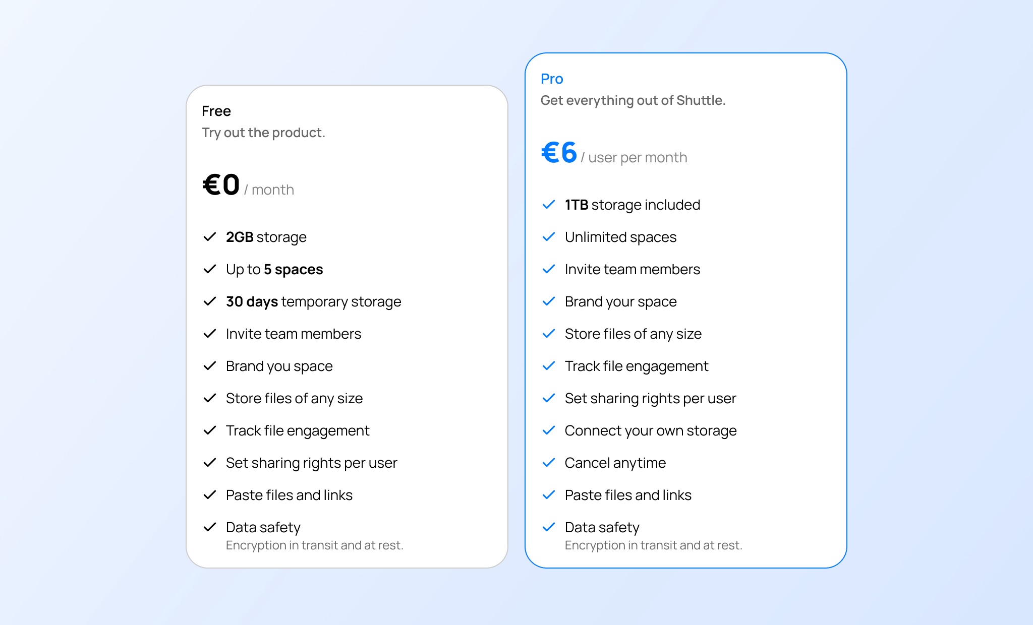The image size is (1033, 625).
Task: Click Paste files and links in Free plan
Action: tap(289, 495)
